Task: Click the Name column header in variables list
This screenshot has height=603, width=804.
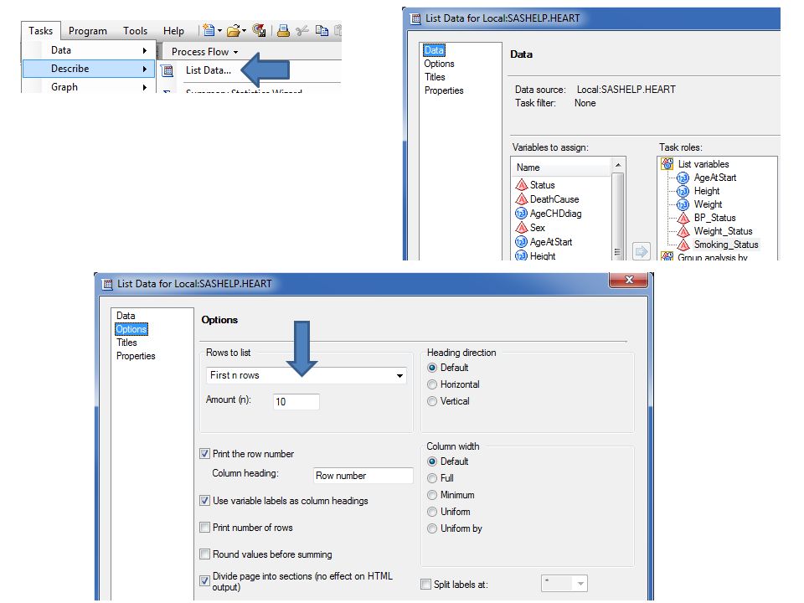Action: [x=561, y=167]
